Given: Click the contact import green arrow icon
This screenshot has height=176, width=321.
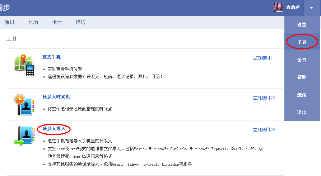Looking at the screenshot, I should [x=24, y=137].
